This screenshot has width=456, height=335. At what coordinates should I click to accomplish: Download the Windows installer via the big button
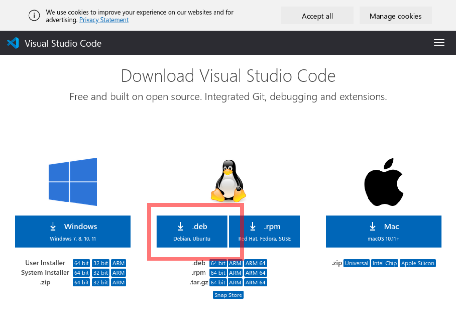coord(73,231)
